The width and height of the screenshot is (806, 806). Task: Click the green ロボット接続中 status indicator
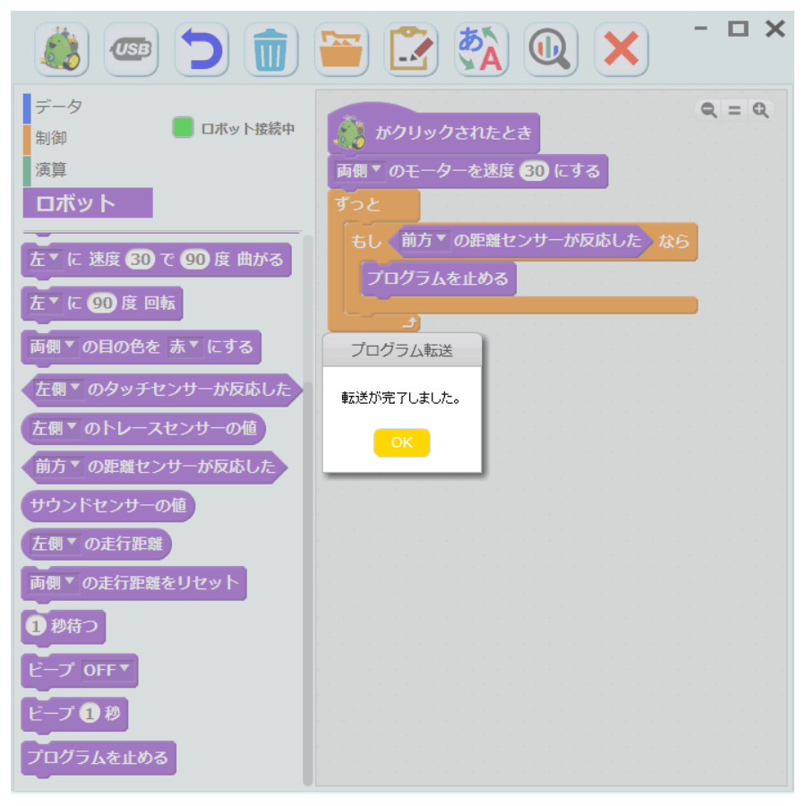point(183,127)
